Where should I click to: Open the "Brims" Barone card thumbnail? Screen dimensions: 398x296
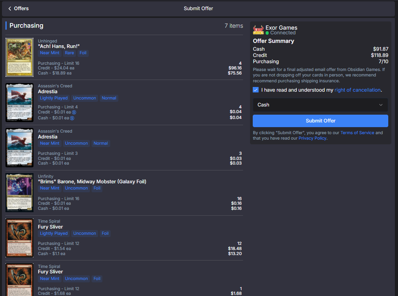pos(19,193)
